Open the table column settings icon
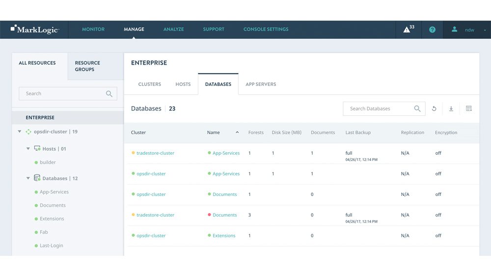The width and height of the screenshot is (491, 276). click(x=468, y=109)
